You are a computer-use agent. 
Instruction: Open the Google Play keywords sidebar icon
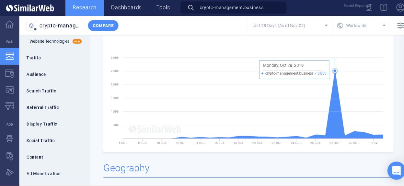click(x=9, y=172)
